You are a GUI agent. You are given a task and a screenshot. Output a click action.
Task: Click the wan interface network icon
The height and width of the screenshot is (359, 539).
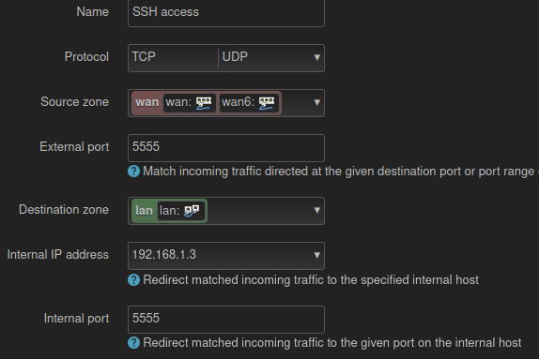(x=204, y=103)
